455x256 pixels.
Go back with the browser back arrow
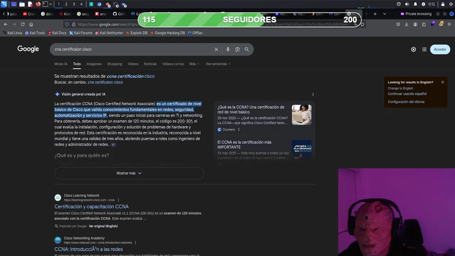coord(6,24)
